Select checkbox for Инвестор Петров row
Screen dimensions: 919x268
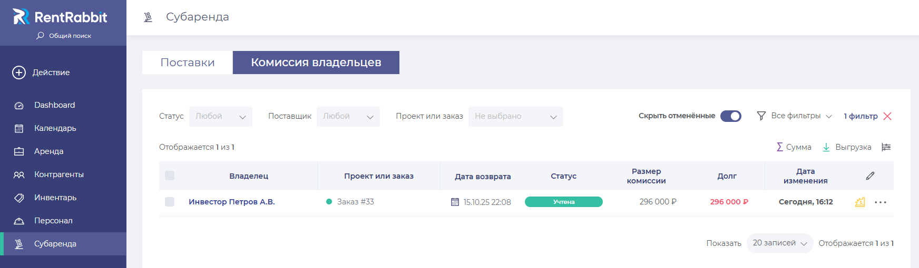tap(170, 202)
